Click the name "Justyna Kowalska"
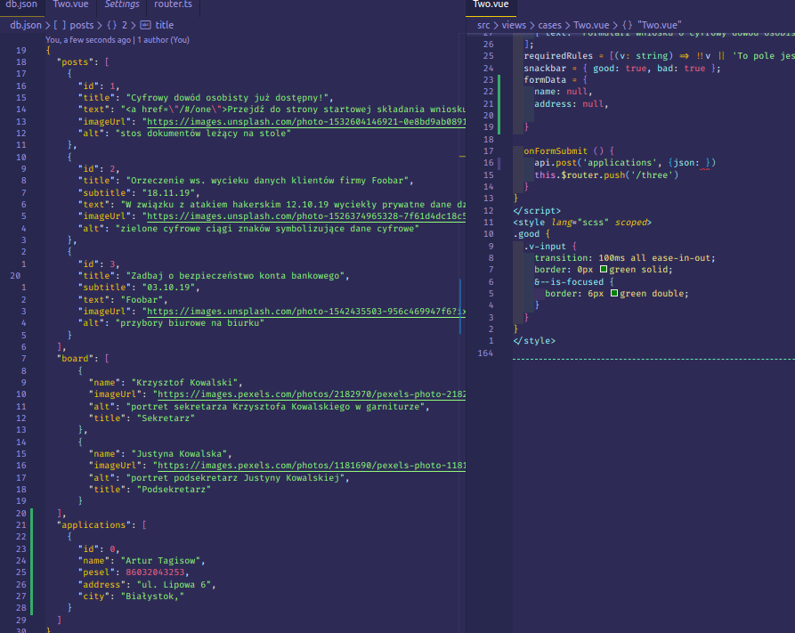The height and width of the screenshot is (633, 795). [179, 454]
